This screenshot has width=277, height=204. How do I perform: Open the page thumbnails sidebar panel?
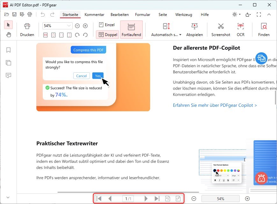click(8, 63)
